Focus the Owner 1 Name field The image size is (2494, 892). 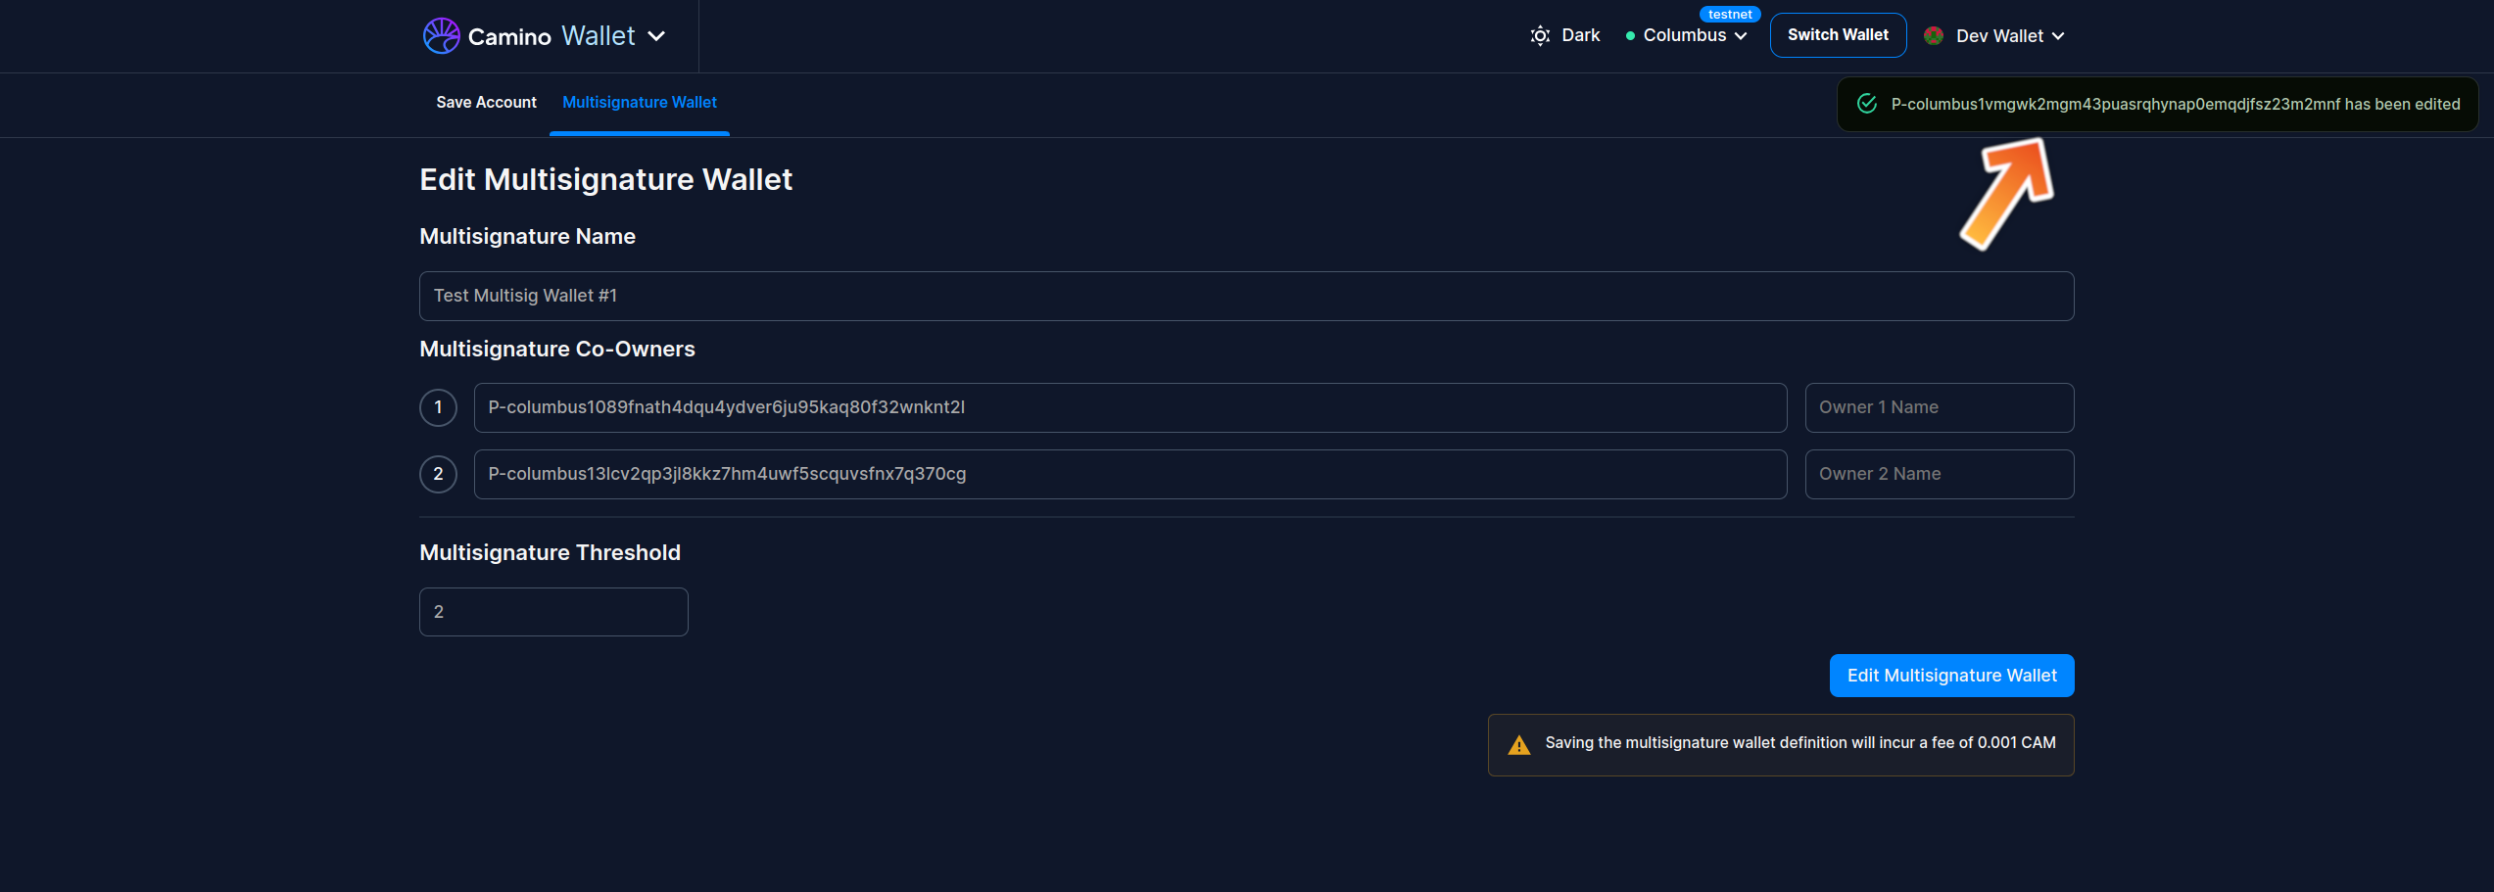[x=1938, y=407]
